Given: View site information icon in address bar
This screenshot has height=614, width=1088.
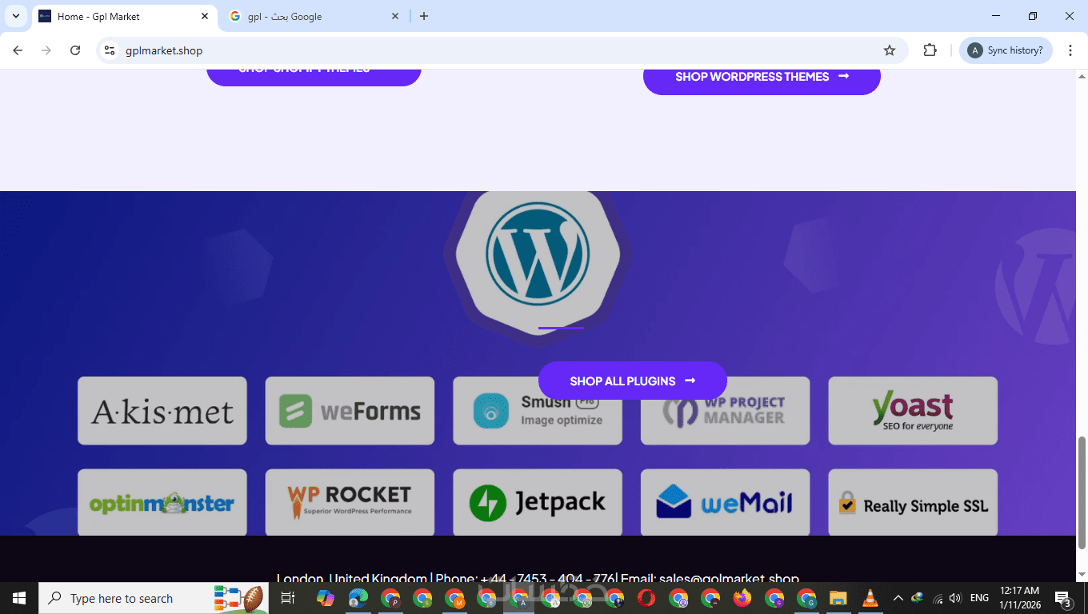Looking at the screenshot, I should (110, 50).
